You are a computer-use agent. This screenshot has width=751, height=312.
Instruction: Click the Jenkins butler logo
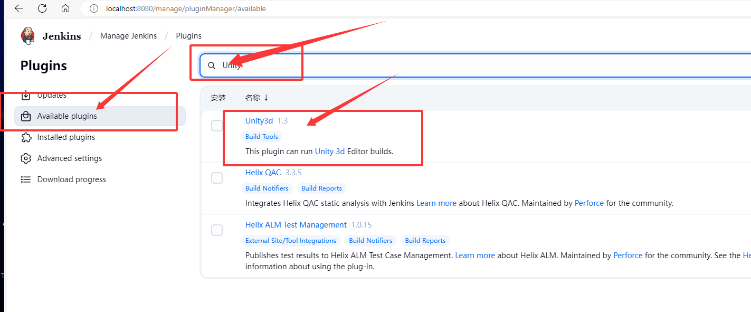coord(27,36)
